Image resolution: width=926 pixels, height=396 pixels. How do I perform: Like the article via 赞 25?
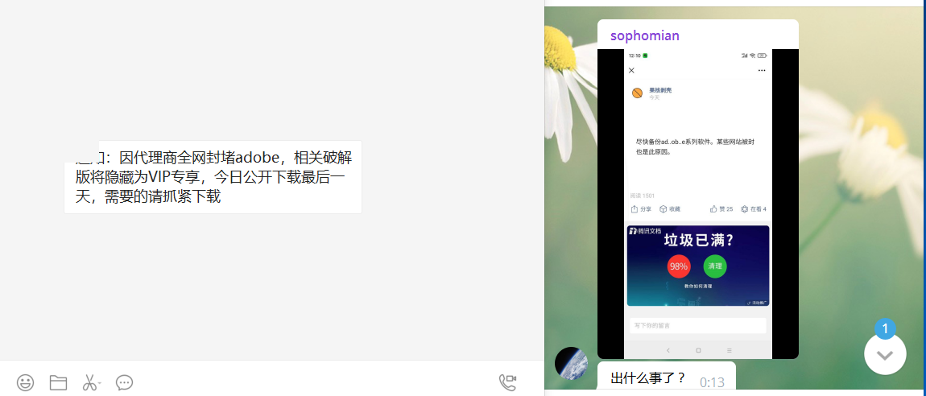721,209
